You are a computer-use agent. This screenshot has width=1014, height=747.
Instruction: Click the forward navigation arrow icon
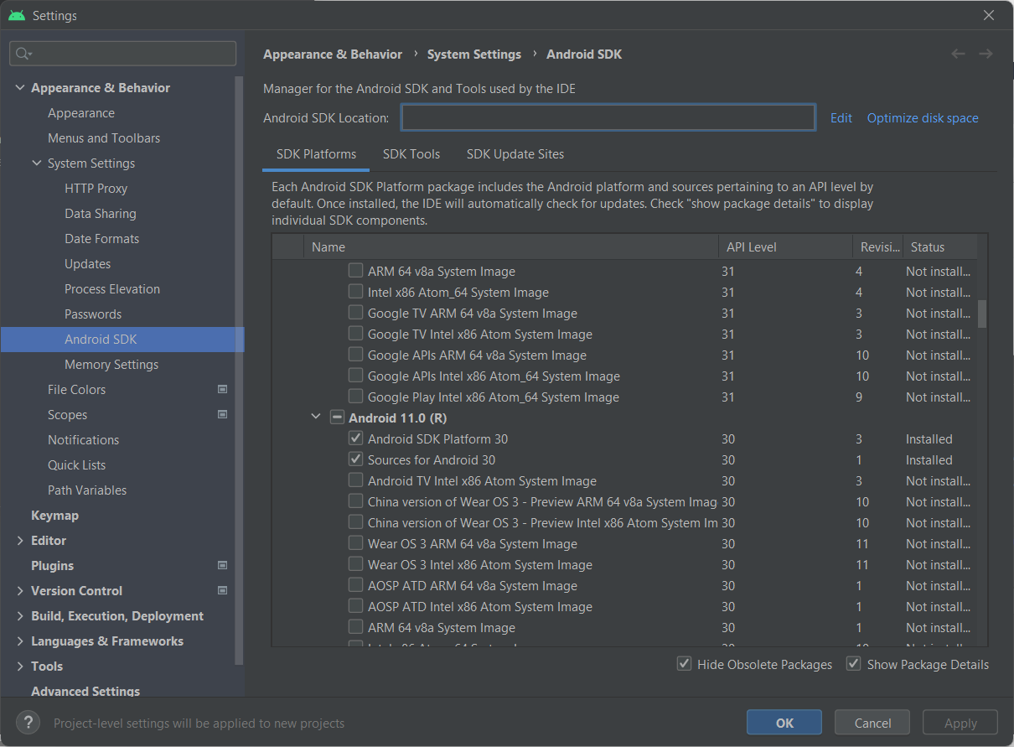[986, 54]
